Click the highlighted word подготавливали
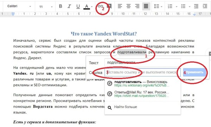211x127 pixels. pos(132,52)
